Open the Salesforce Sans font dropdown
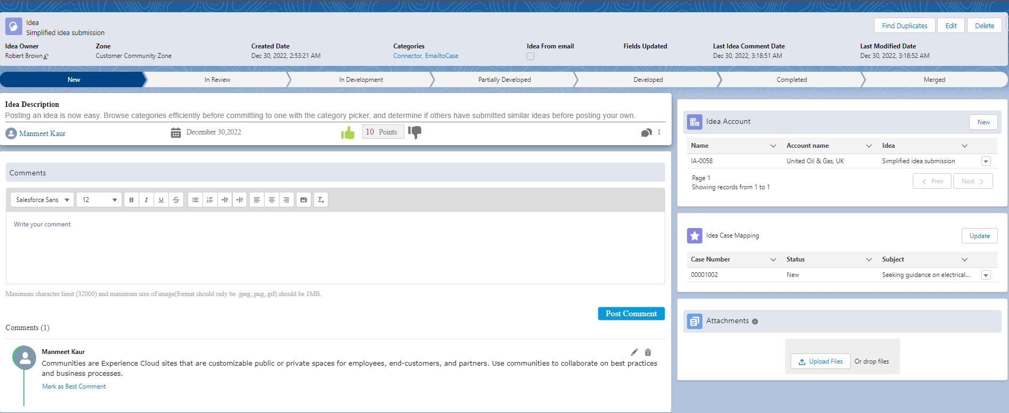1009x413 pixels. tap(43, 200)
